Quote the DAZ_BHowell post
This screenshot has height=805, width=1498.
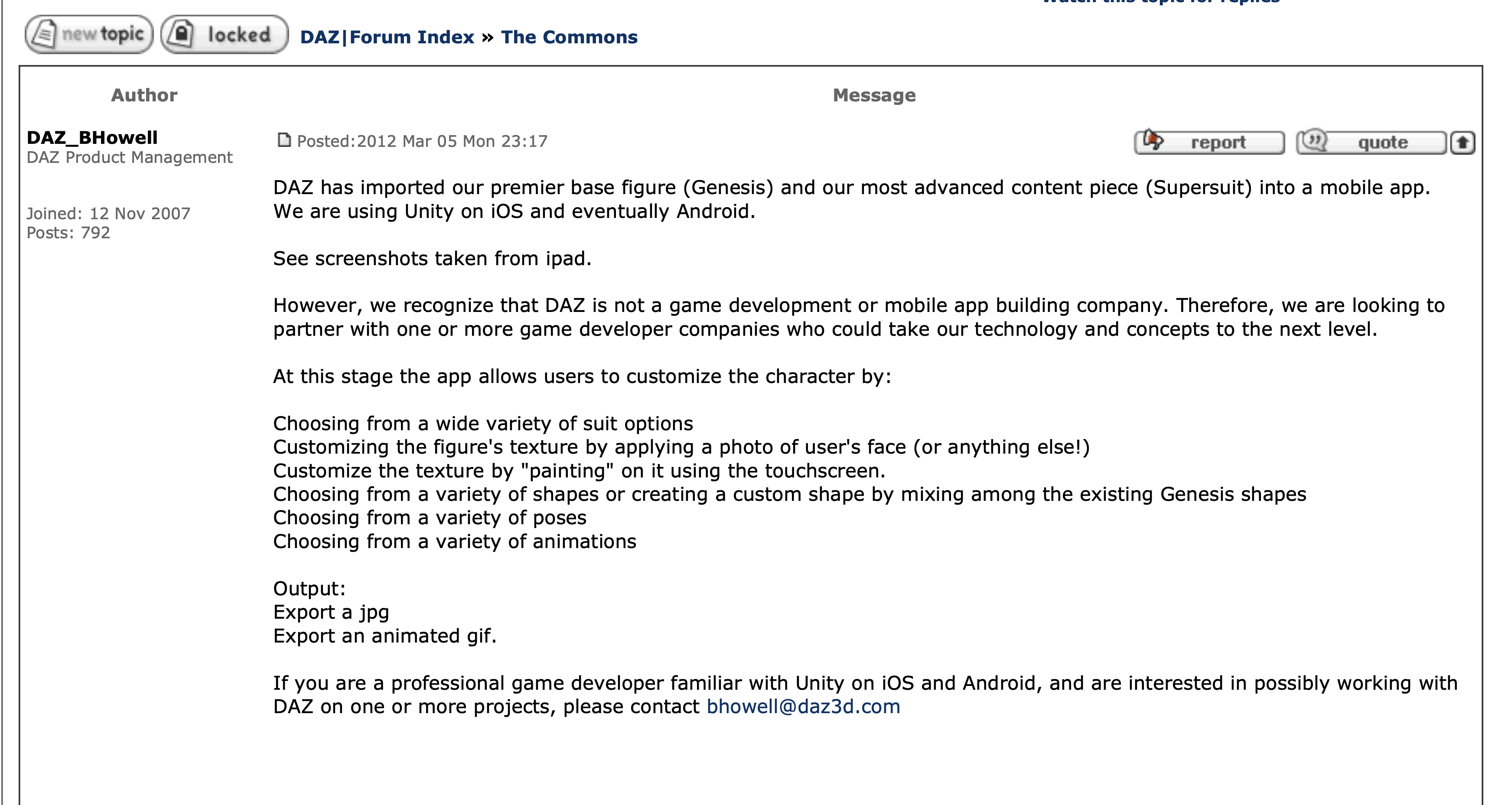click(1371, 143)
